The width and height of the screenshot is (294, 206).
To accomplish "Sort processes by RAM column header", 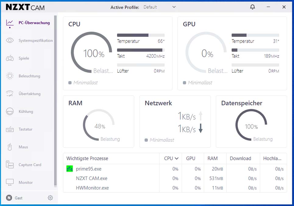I will click(x=212, y=158).
